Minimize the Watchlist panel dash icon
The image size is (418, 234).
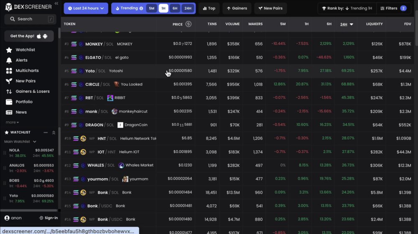46,132
